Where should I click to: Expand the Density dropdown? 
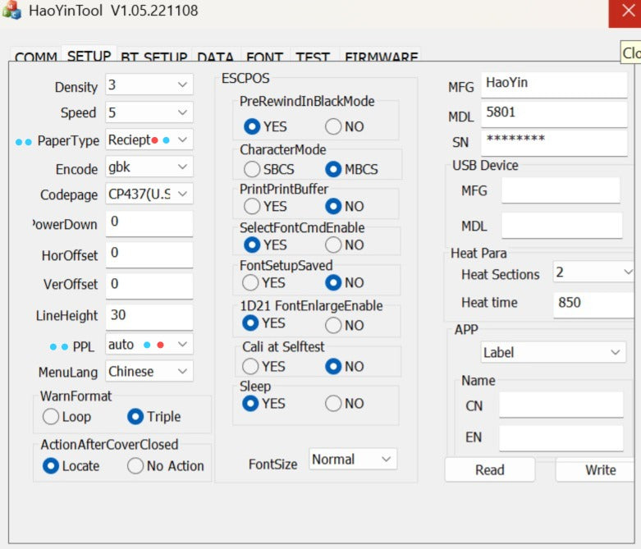(x=149, y=85)
